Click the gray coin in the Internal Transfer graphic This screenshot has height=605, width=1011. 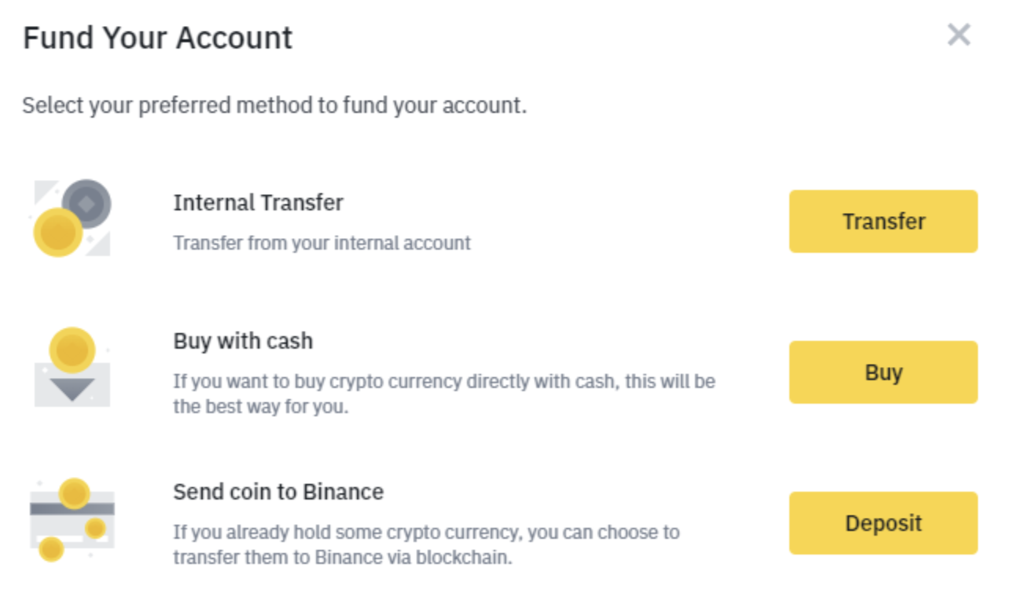[85, 203]
